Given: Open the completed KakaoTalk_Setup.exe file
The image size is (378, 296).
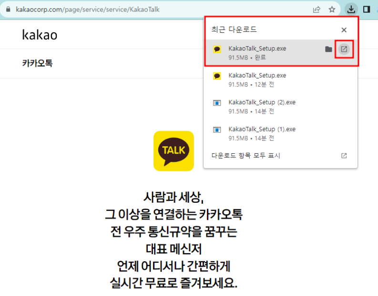Looking at the screenshot, I should pos(344,49).
